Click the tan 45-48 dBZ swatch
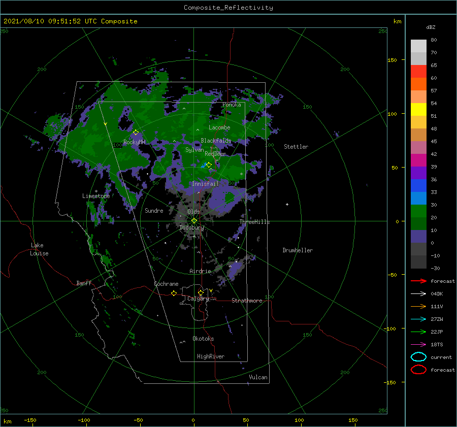Viewport: 457px width, 427px height. click(x=418, y=135)
